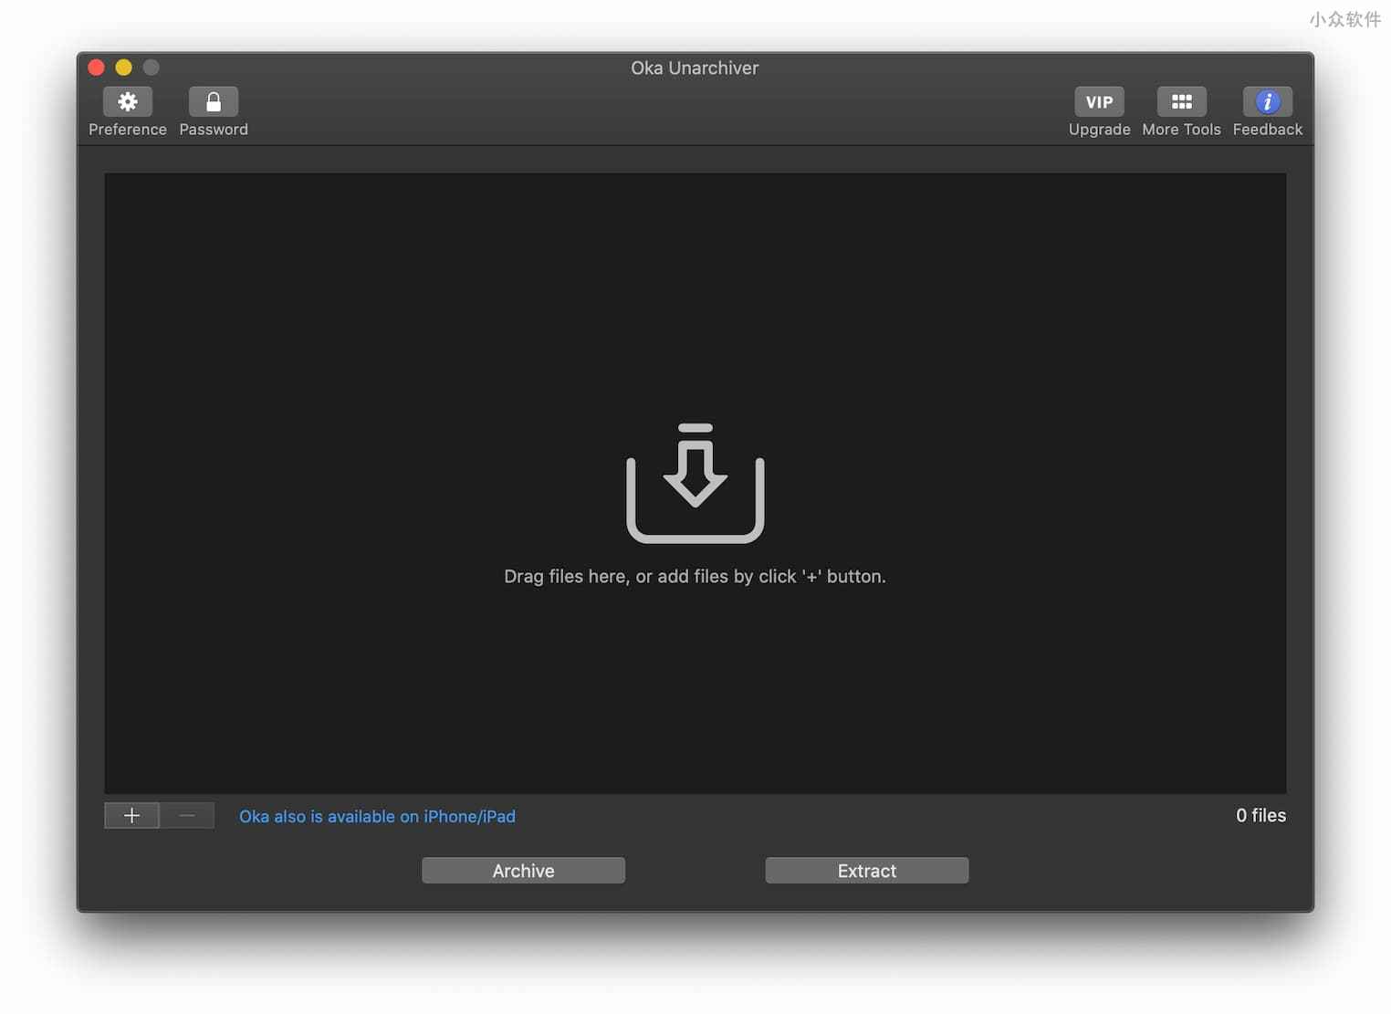Image resolution: width=1391 pixels, height=1014 pixels.
Task: Remove file with the minus button
Action: 187,815
